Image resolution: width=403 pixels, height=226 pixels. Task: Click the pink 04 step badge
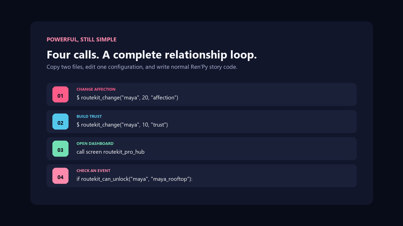point(60,176)
